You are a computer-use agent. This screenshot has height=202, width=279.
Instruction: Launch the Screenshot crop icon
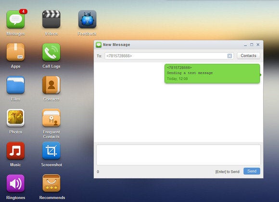click(x=51, y=151)
